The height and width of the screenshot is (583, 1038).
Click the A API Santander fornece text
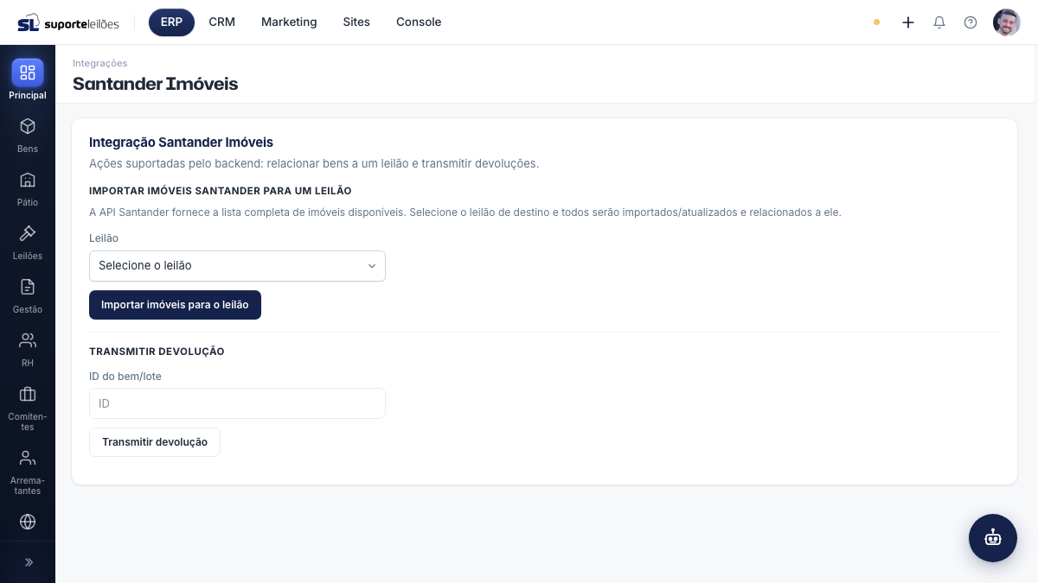(465, 212)
